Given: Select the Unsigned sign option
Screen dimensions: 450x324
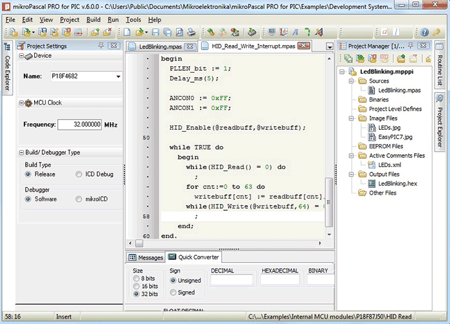Looking at the screenshot, I should click(x=173, y=281).
